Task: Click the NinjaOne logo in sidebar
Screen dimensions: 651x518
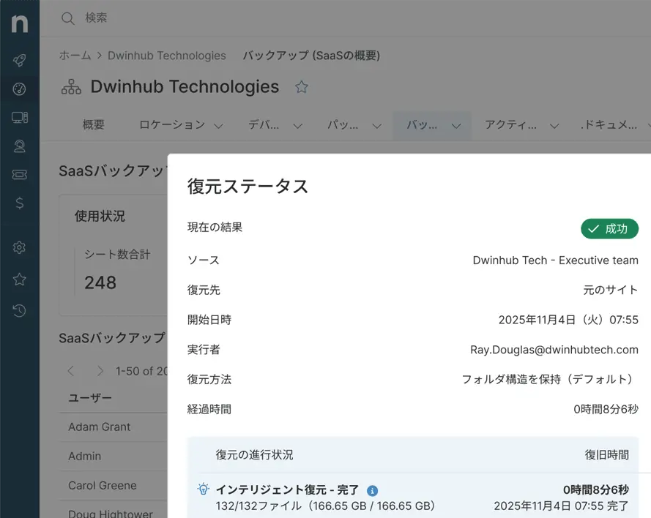Action: point(20,23)
